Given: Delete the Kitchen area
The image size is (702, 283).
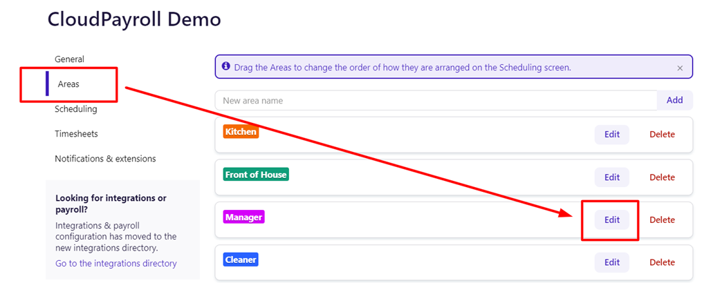Looking at the screenshot, I should 662,135.
